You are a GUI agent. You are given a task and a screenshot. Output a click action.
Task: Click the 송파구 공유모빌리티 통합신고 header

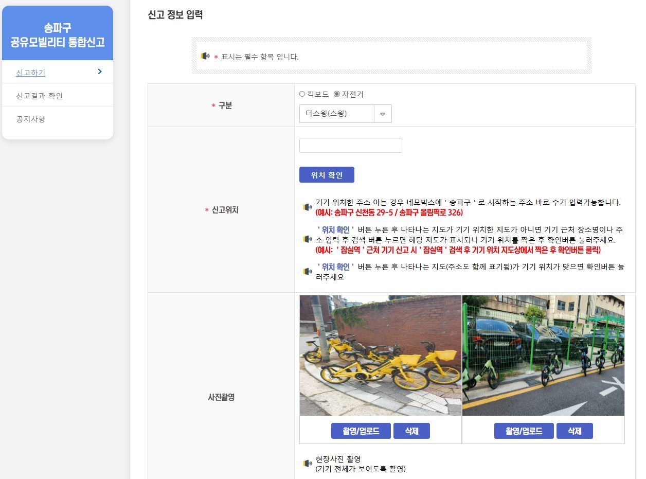point(58,35)
